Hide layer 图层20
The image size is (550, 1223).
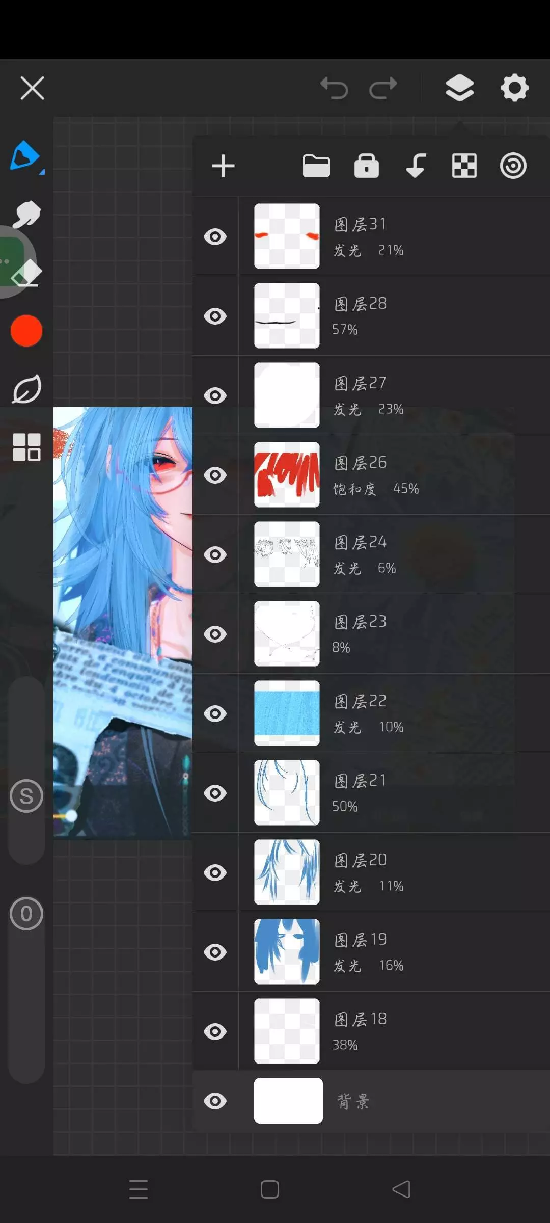pyautogui.click(x=215, y=873)
